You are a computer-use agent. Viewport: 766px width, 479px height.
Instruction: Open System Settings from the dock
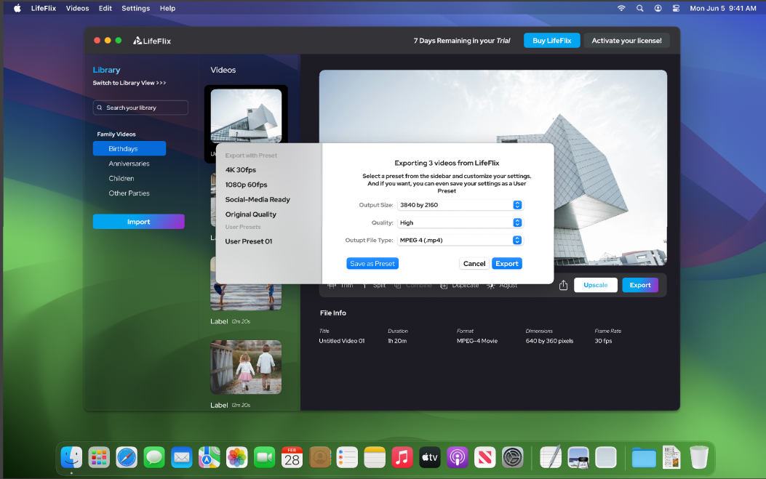(x=513, y=458)
